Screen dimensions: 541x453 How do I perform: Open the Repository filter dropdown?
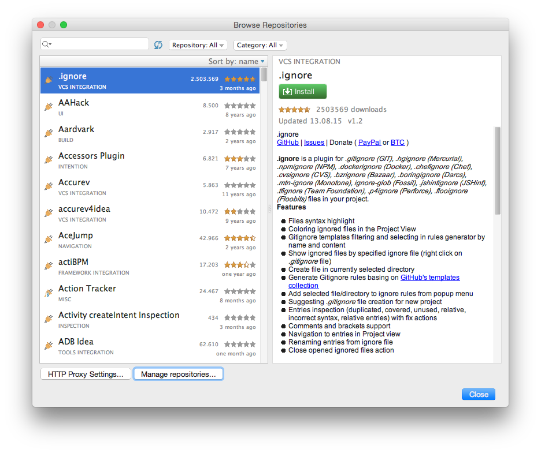(198, 45)
